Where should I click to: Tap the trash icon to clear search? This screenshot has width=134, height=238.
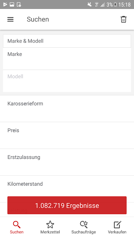[123, 19]
